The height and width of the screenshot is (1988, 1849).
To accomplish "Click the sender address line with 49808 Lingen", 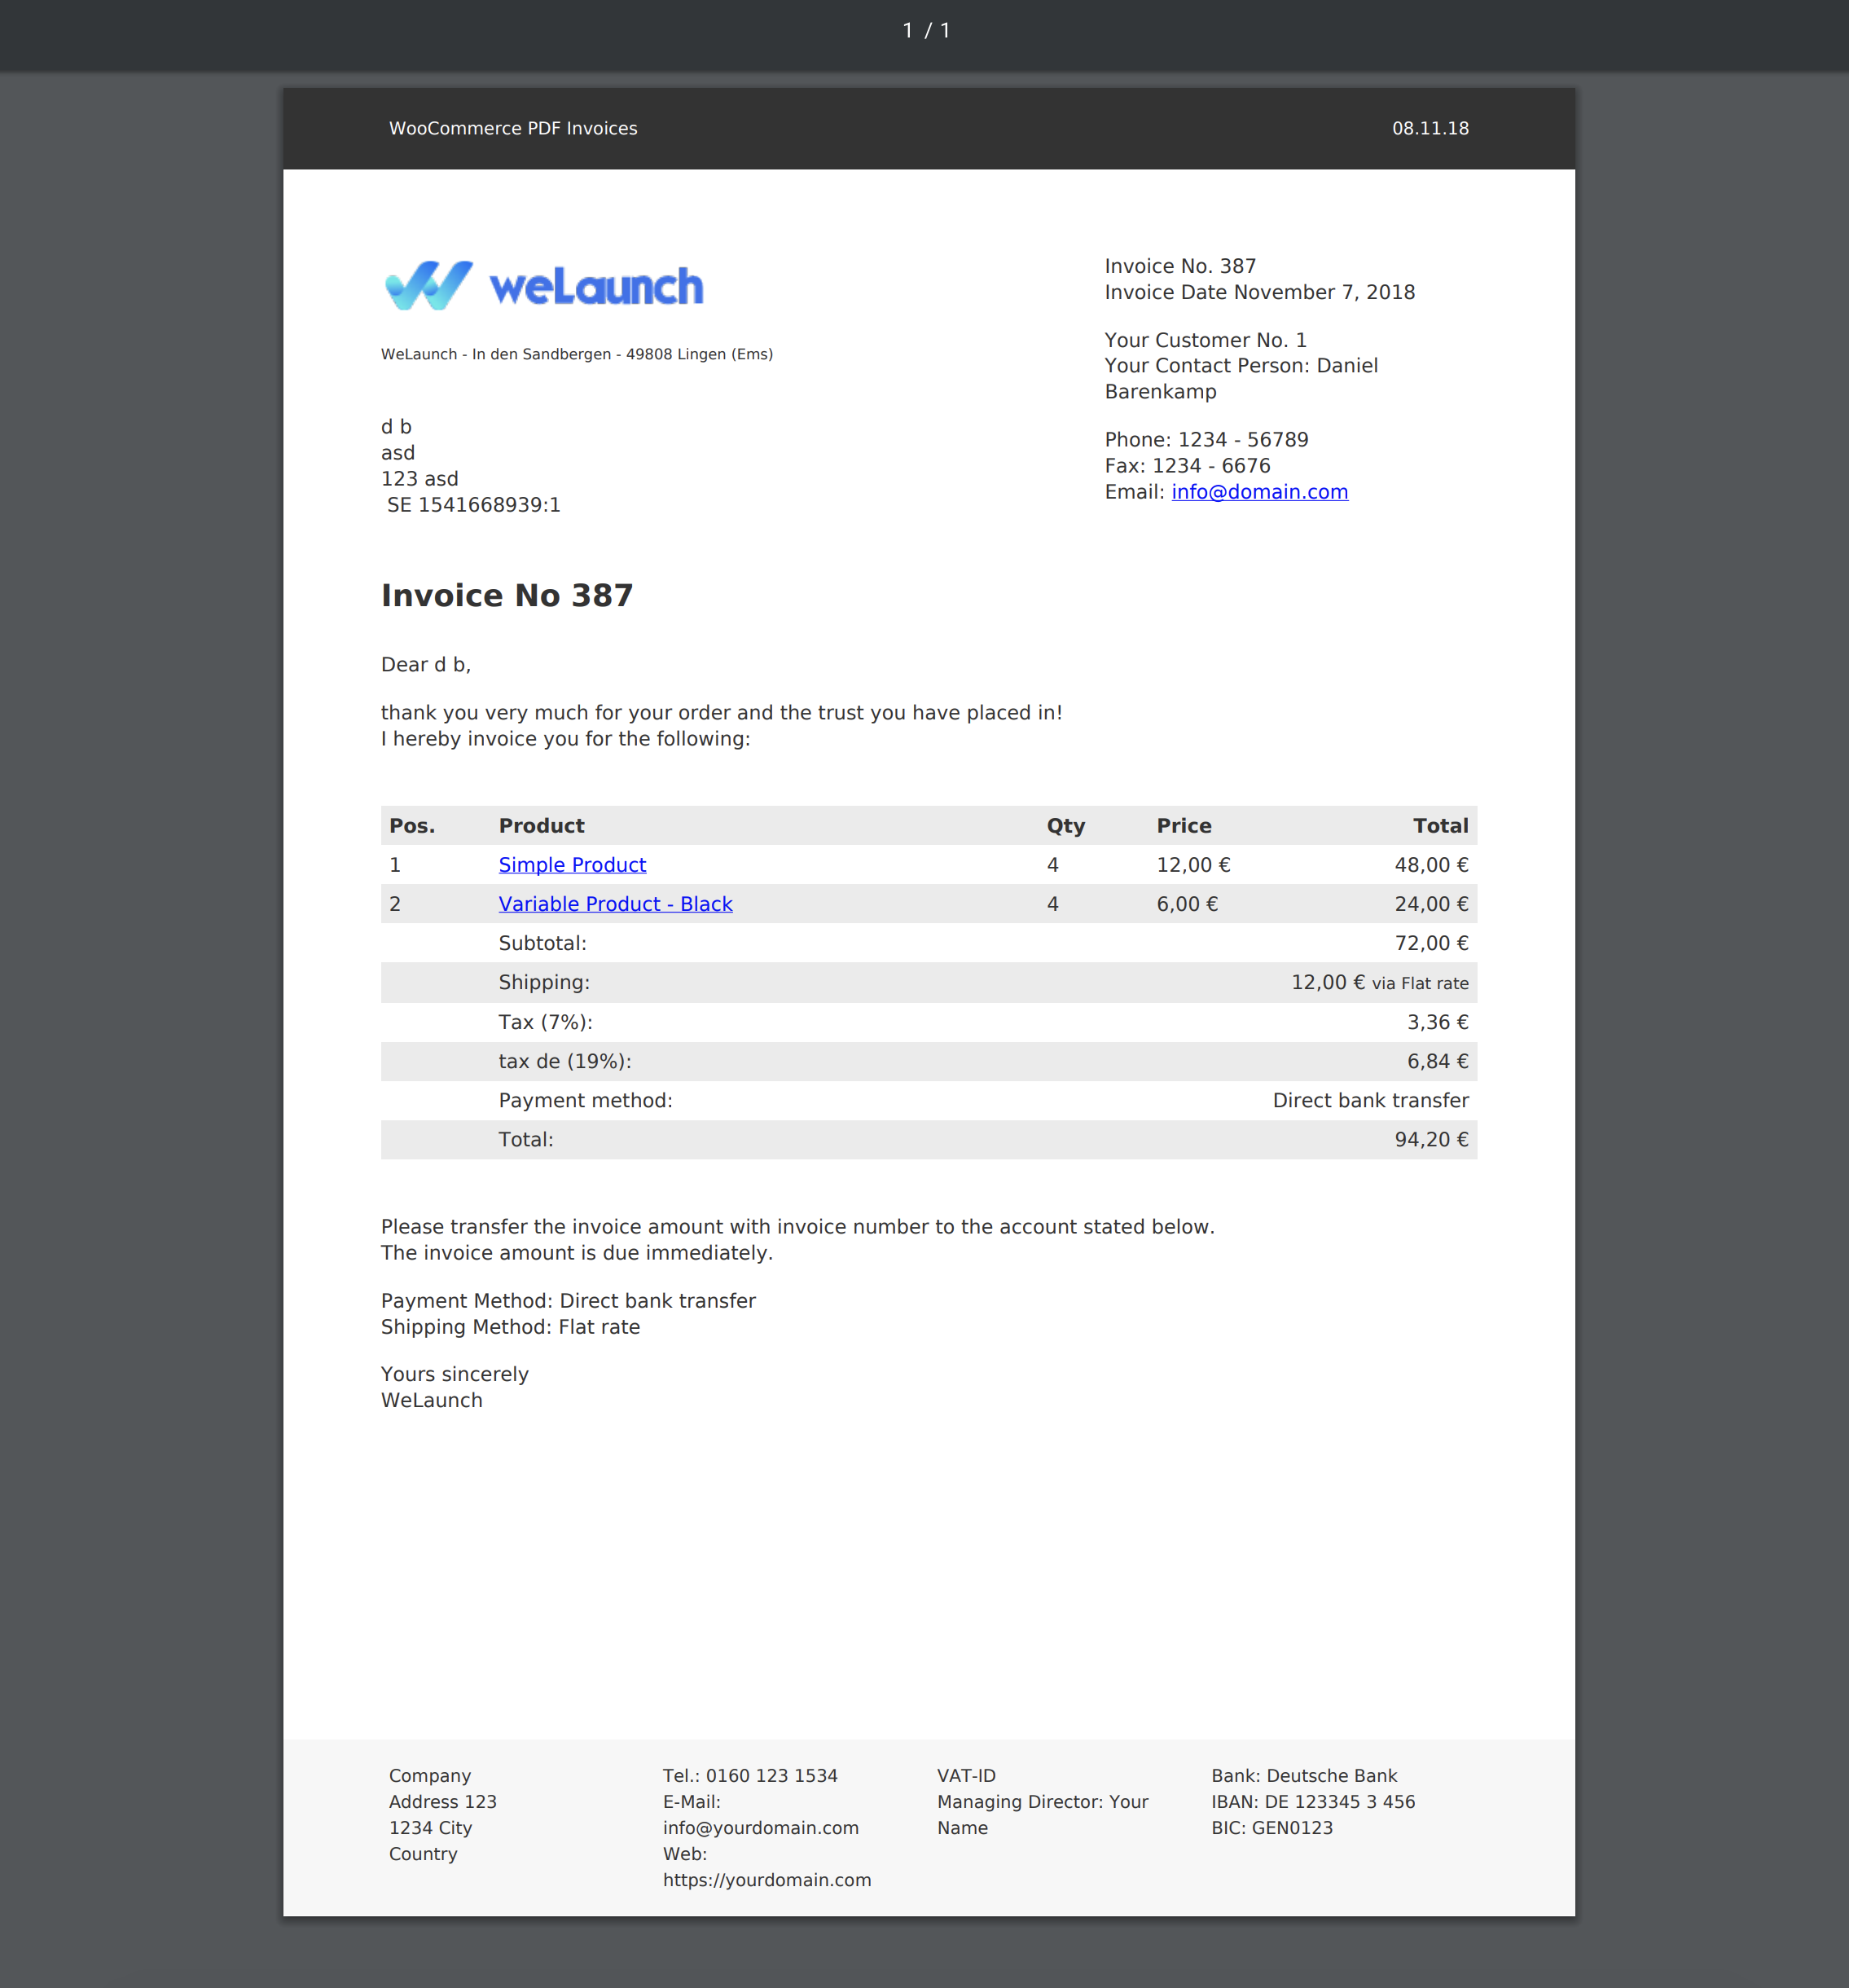I will point(577,354).
